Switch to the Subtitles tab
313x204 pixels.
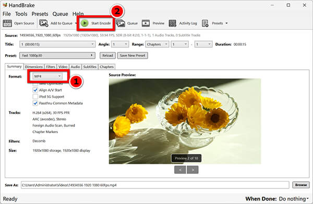point(90,67)
